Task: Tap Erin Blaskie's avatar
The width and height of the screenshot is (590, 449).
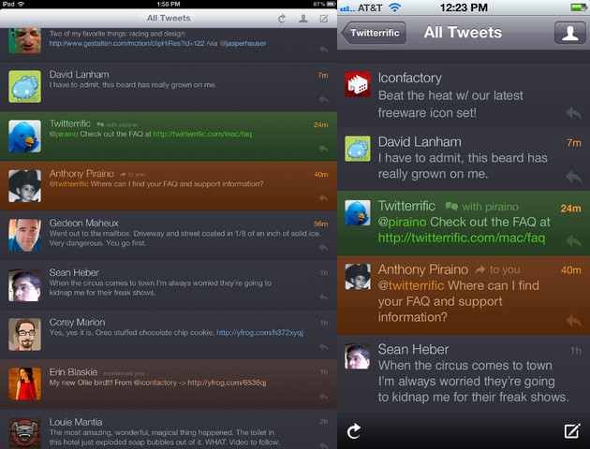Action: 25,384
